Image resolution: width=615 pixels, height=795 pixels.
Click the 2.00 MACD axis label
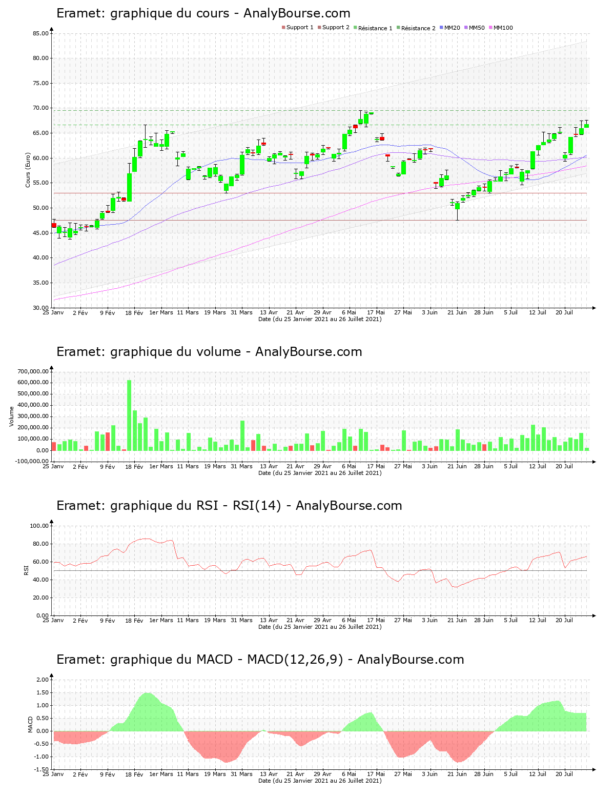pos(43,680)
